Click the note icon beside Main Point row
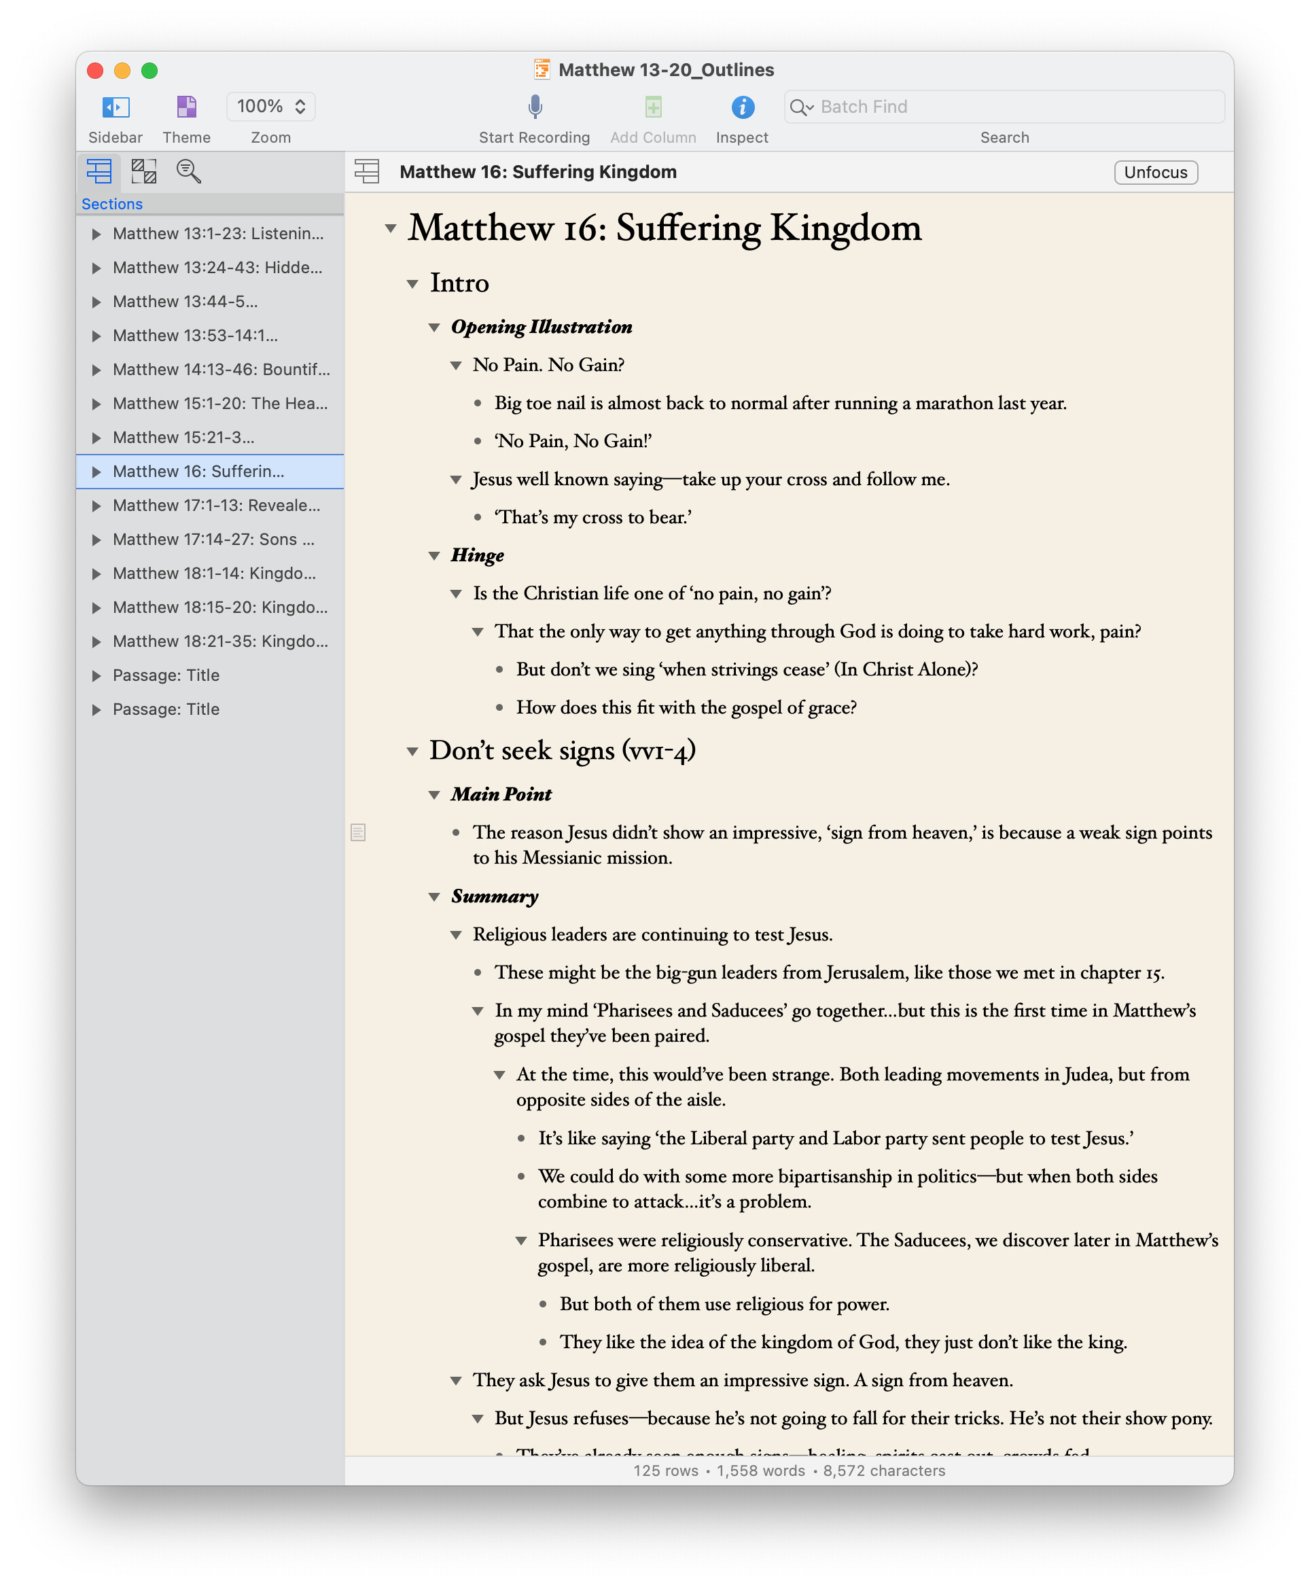Screen dimensions: 1310x1586 (359, 832)
